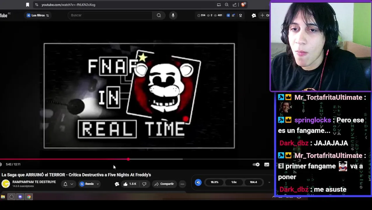Click the notification bell icon
372x210 pixels.
point(65,184)
